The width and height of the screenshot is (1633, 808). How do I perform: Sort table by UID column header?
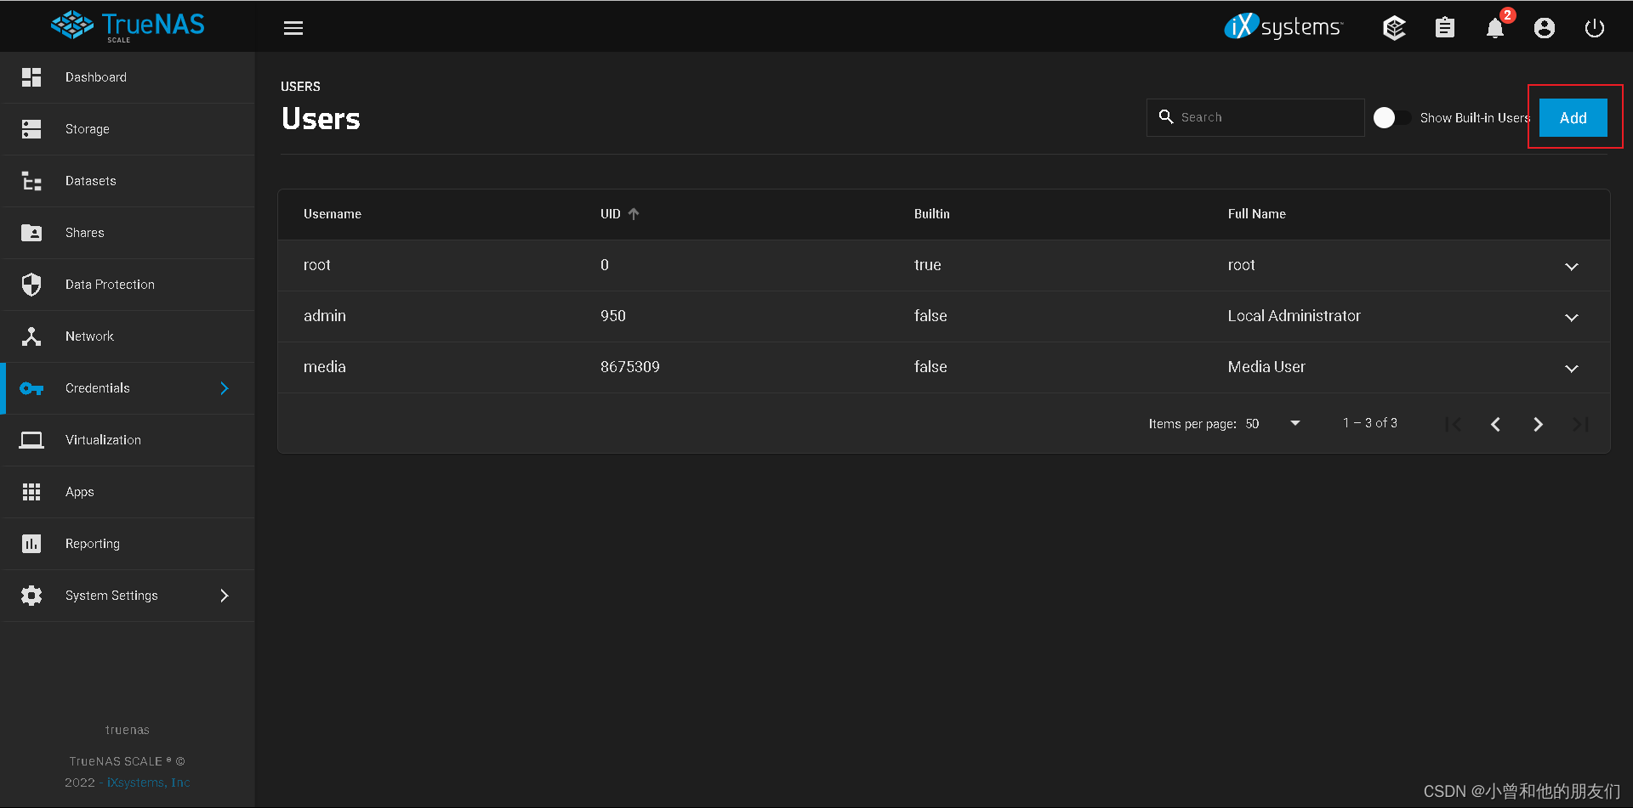(x=611, y=214)
